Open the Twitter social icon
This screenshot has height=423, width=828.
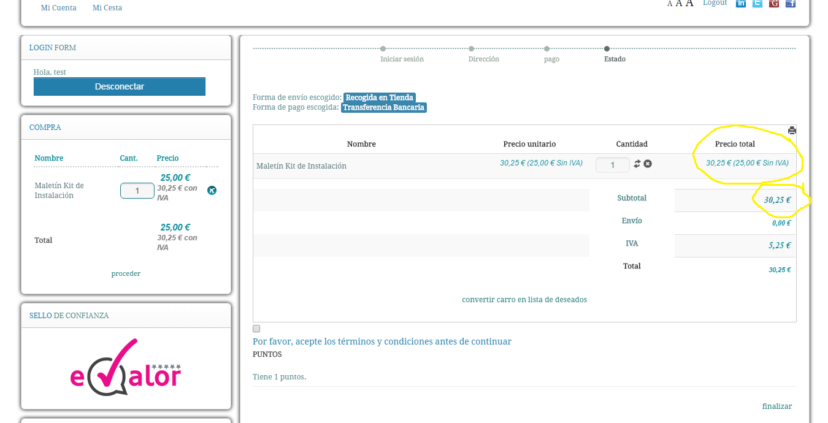point(757,3)
